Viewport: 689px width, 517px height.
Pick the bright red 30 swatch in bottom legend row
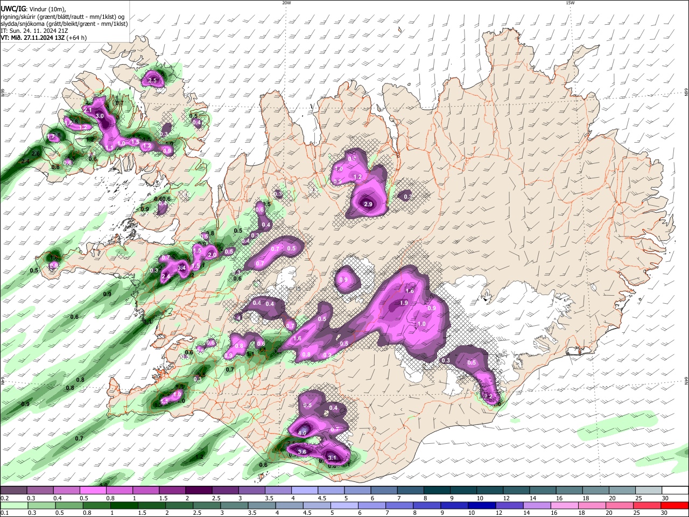[675, 506]
